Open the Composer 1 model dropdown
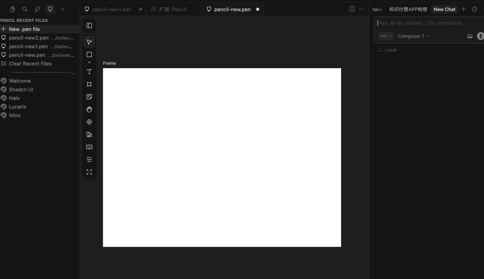 pyautogui.click(x=413, y=36)
